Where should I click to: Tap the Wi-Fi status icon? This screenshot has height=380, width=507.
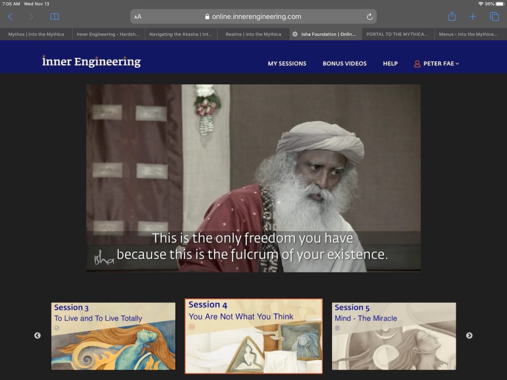[480, 4]
